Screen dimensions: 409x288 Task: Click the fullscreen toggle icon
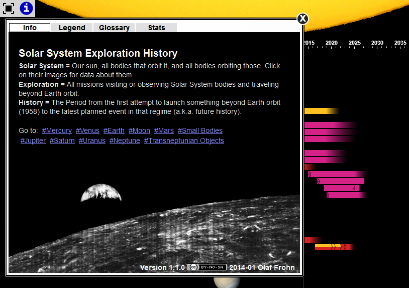click(x=9, y=8)
